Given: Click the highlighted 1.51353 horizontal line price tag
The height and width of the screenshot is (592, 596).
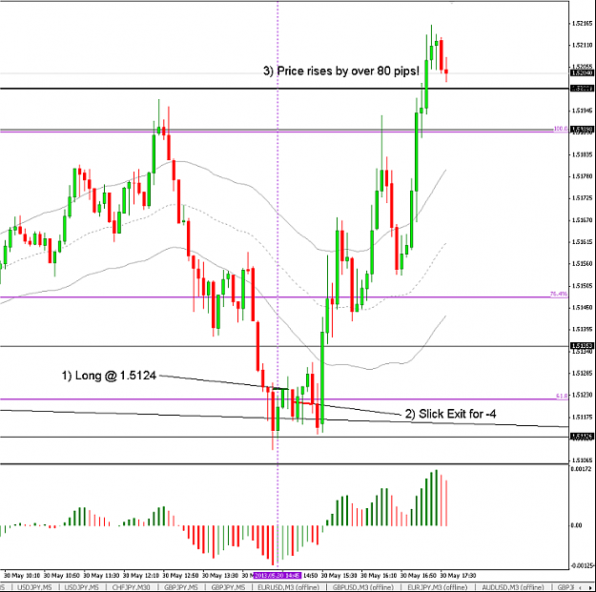Looking at the screenshot, I should (582, 346).
